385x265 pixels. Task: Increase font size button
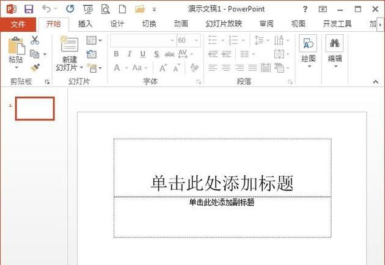pyautogui.click(x=163, y=68)
